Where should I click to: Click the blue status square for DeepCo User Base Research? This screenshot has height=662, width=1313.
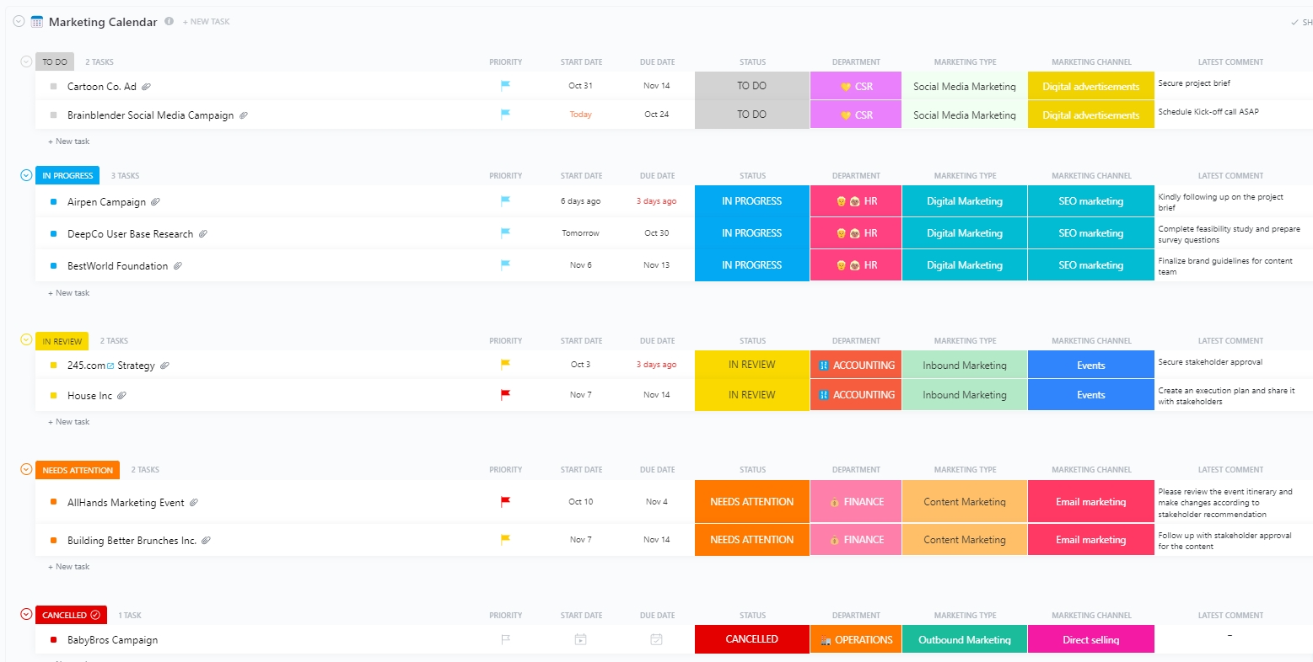click(54, 234)
